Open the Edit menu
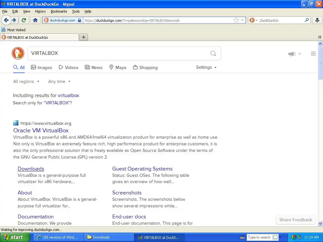This screenshot has height=242, width=323. click(x=15, y=11)
